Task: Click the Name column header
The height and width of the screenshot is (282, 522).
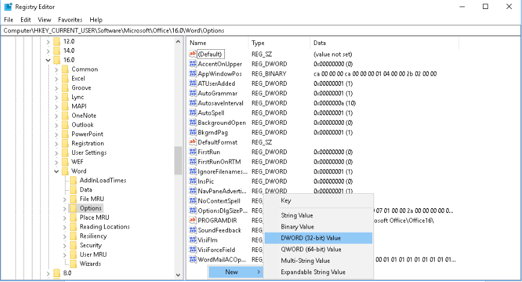Action: tap(217, 43)
